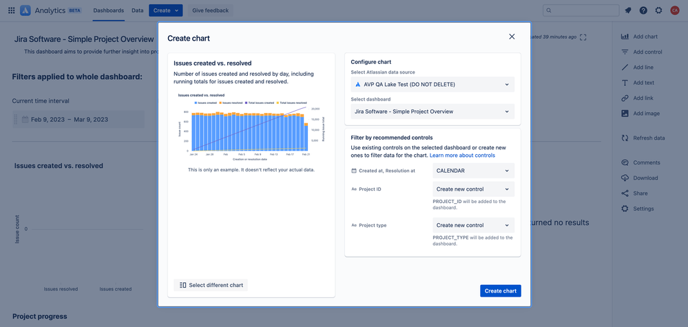
Task: Open the settings gear in header
Action: (x=658, y=10)
